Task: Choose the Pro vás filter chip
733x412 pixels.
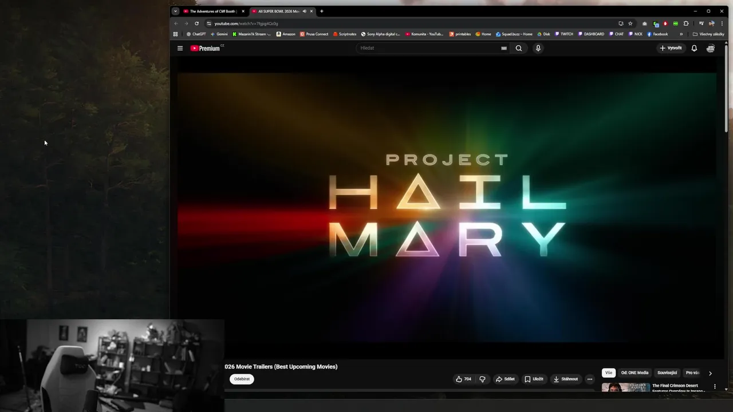Action: 693,373
